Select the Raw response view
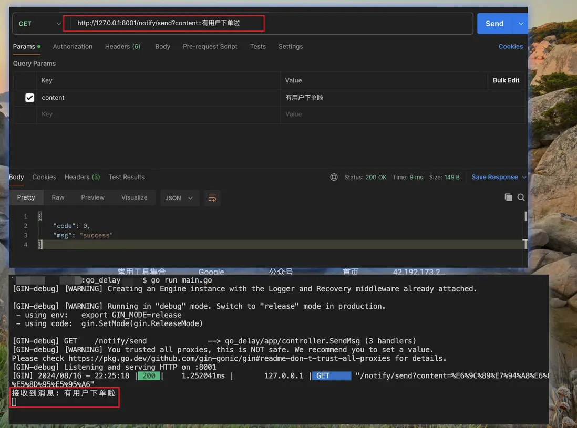Viewport: 577px width, 428px height. coord(58,197)
